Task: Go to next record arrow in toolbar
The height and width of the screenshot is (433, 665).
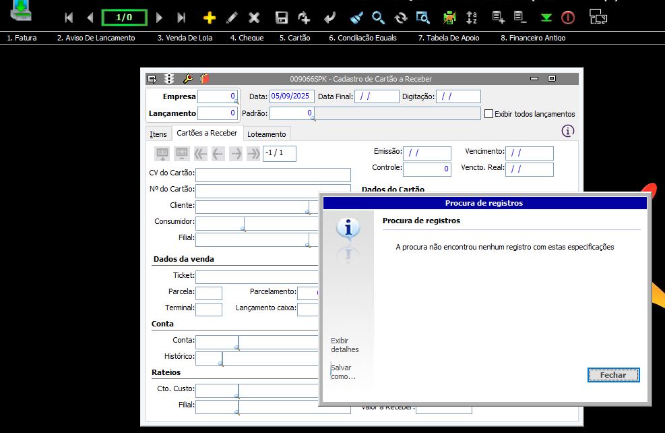Action: (x=159, y=18)
